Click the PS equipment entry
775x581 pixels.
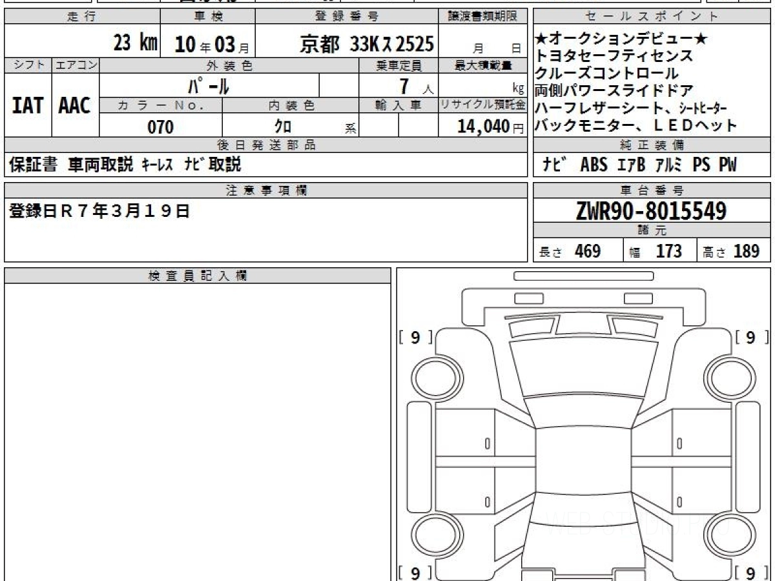[x=701, y=165]
